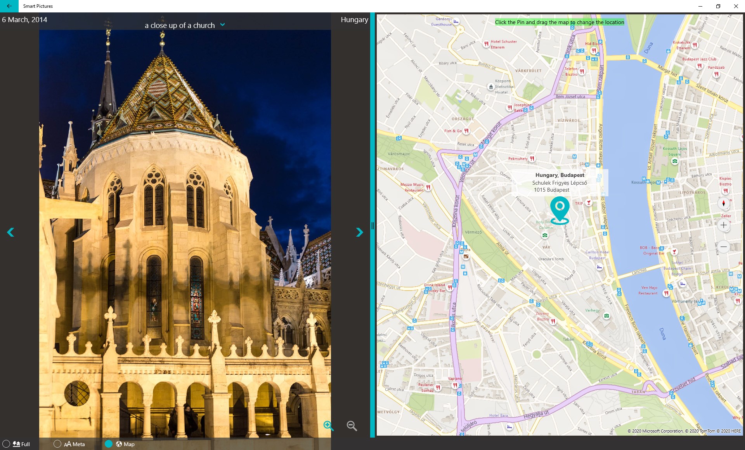Select the Full view radio button
The width and height of the screenshot is (745, 450).
click(x=6, y=444)
